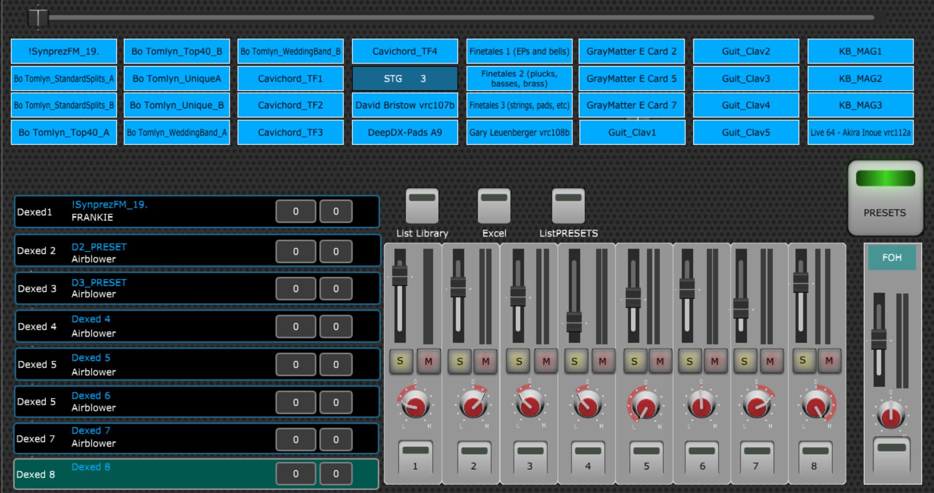Click the channel 1 pan knob

point(415,405)
